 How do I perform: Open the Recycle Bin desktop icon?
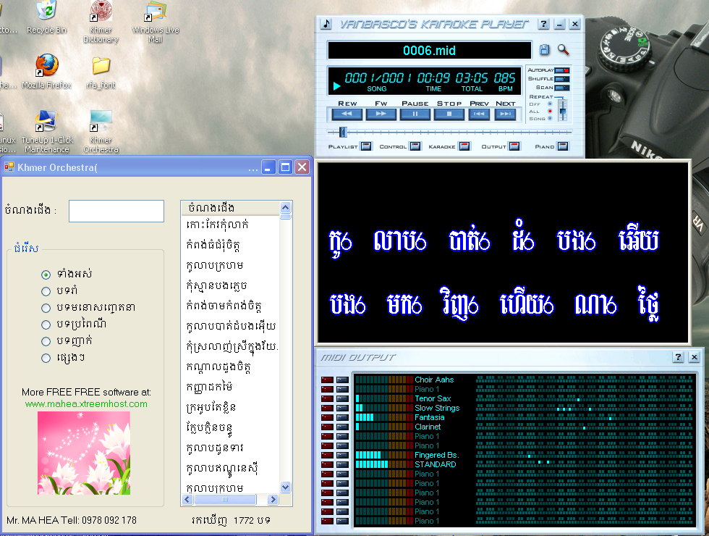pos(46,17)
